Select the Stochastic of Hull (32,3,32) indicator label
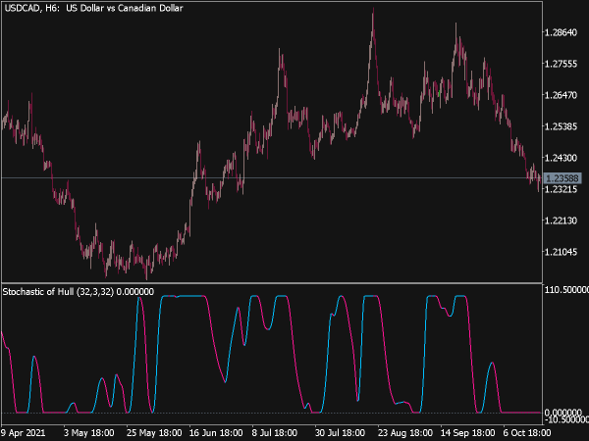 pos(79,292)
